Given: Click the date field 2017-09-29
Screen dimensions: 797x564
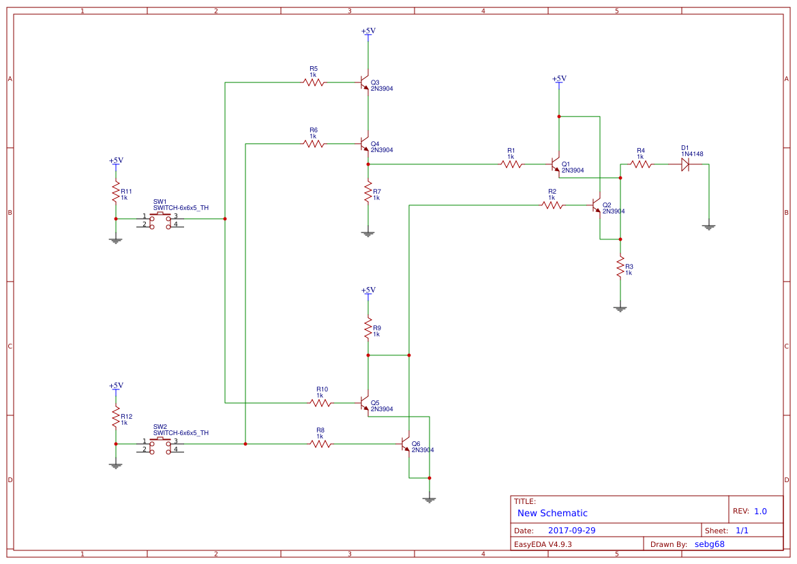Looking at the screenshot, I should [571, 529].
